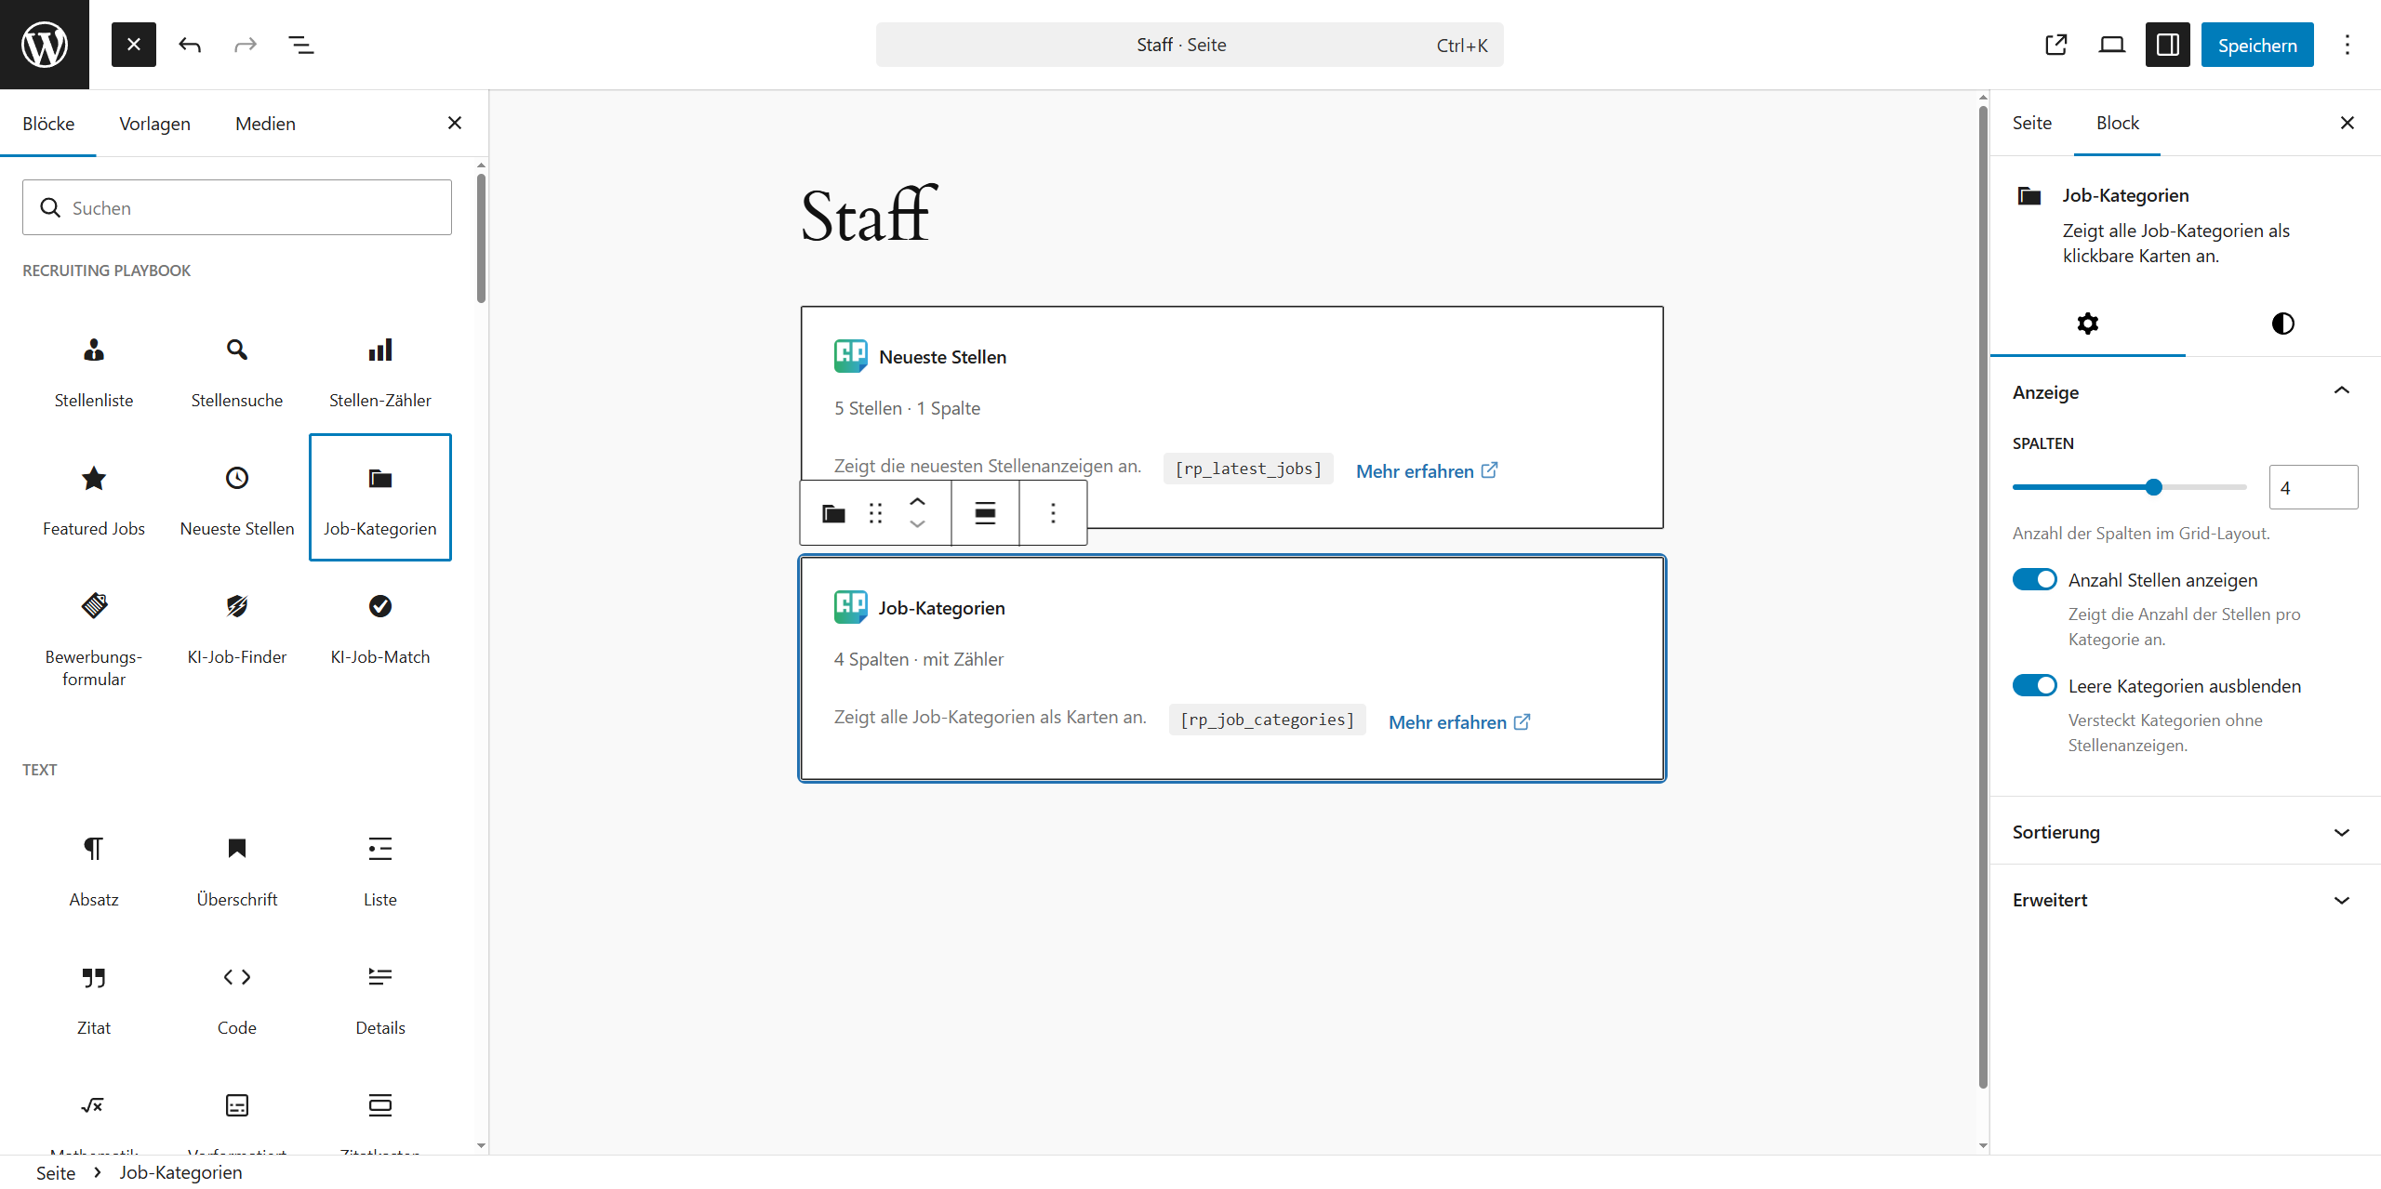Enable desktop preview icon in the top bar
This screenshot has width=2381, height=1189.
2111,44
